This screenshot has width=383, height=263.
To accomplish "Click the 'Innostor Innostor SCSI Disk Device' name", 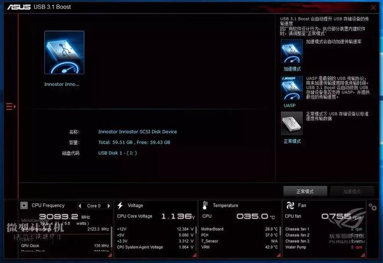I will coord(138,131).
